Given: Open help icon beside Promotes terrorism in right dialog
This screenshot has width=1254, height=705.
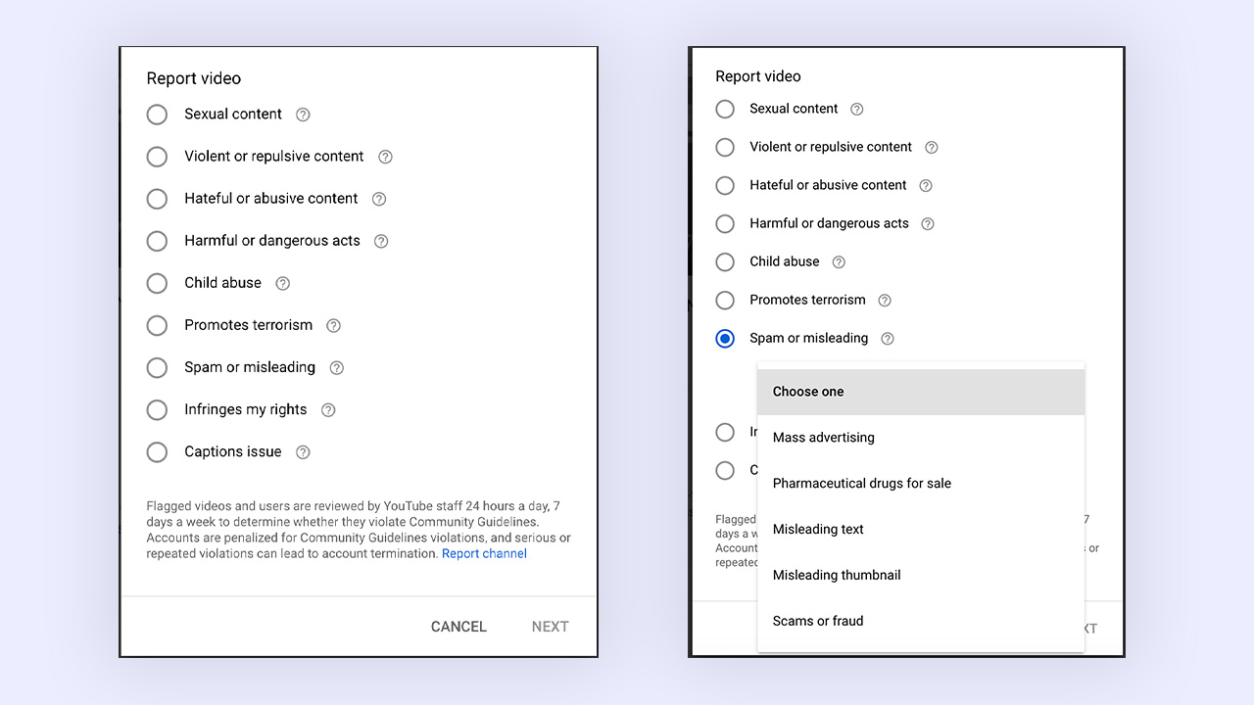Looking at the screenshot, I should point(885,301).
